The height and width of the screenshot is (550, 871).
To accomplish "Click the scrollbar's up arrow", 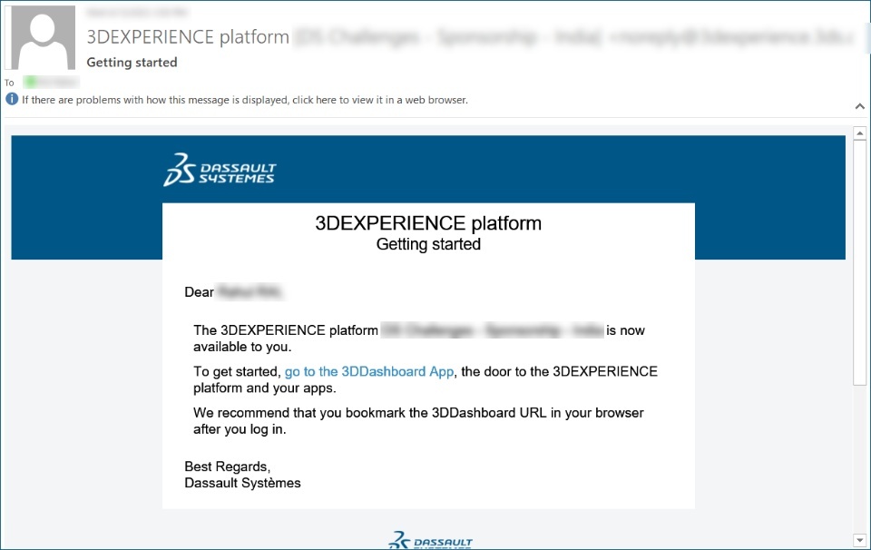I will click(x=860, y=133).
